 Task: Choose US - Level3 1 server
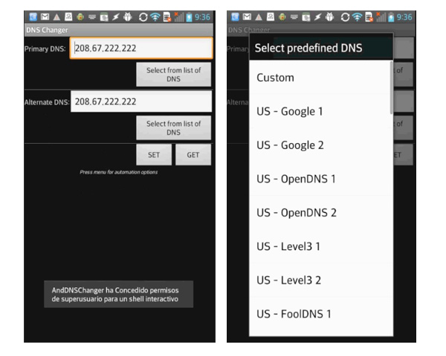(x=321, y=246)
